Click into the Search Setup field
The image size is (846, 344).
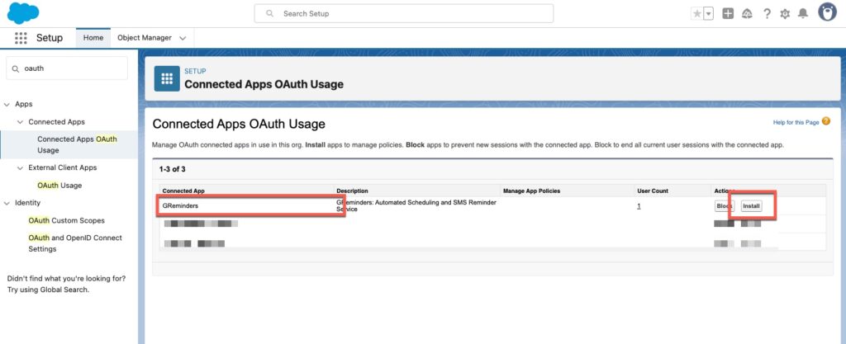(403, 13)
